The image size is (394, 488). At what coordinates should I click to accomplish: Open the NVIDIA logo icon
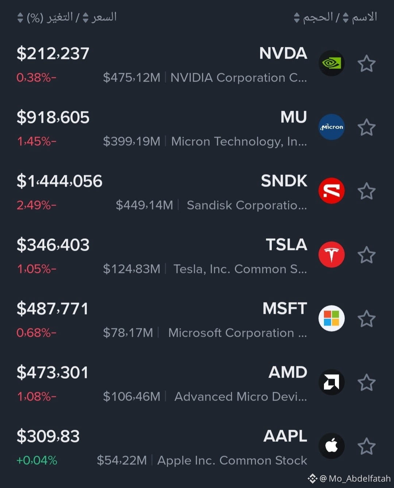point(331,63)
